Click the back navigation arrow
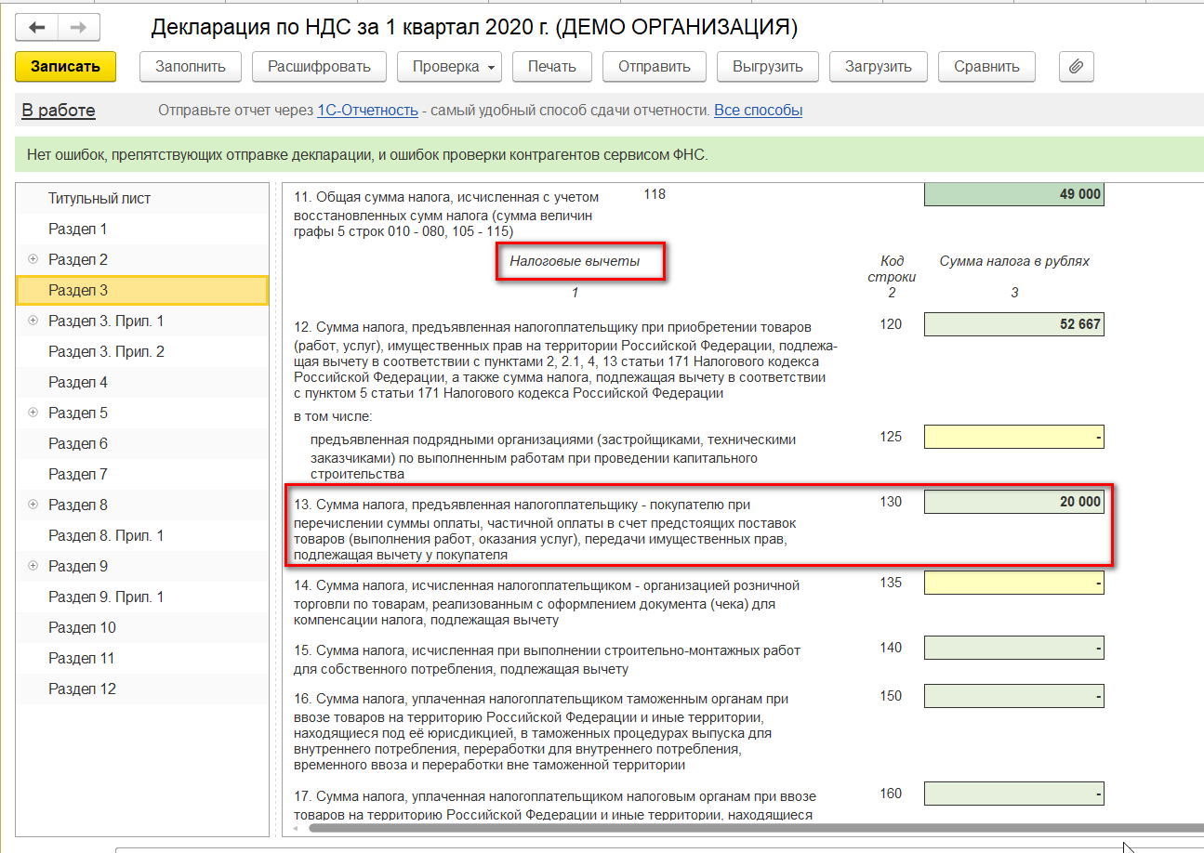 point(37,28)
